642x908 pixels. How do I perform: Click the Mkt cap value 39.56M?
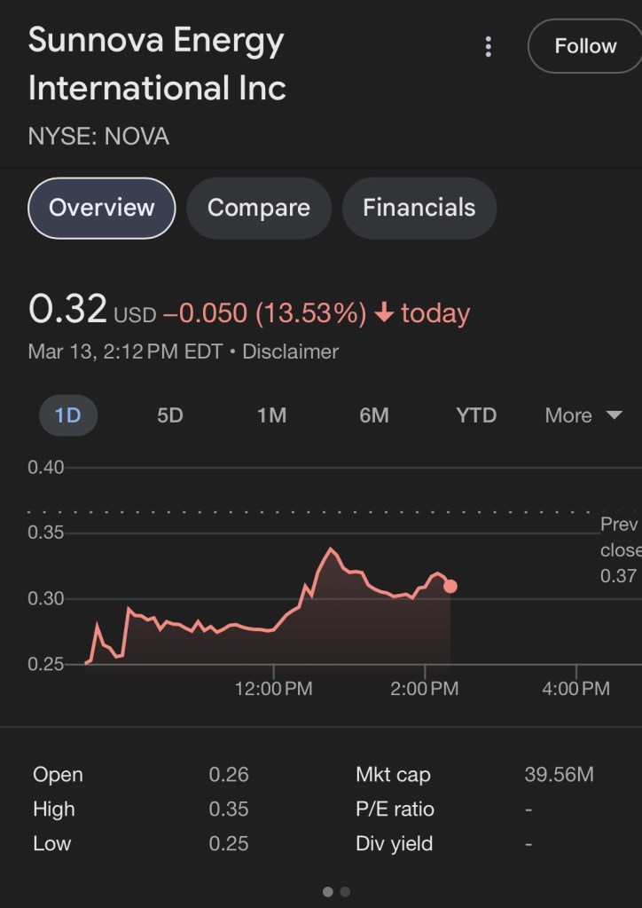click(x=559, y=775)
